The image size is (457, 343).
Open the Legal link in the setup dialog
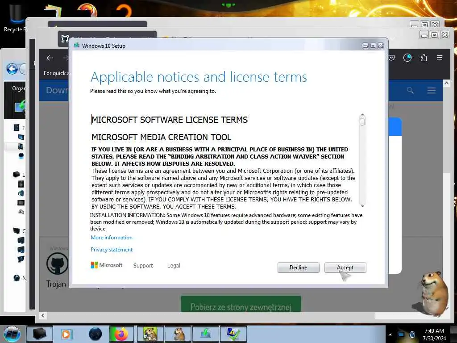174,265
